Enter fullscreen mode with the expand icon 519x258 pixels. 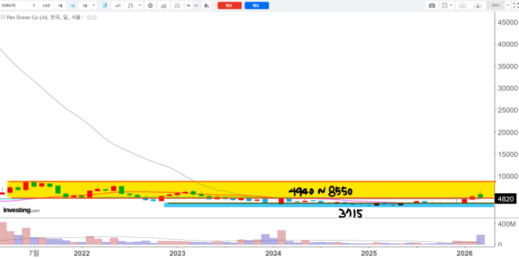tap(516, 6)
